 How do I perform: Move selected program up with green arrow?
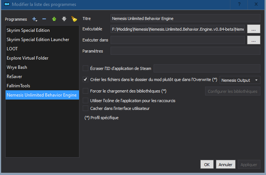coord(54,19)
